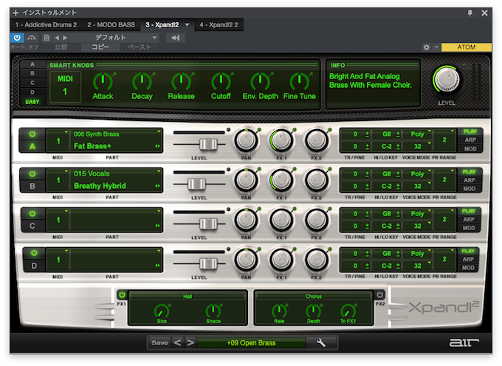Click the Attack smart knob
Viewport: 502px width, 366px height.
tap(103, 82)
